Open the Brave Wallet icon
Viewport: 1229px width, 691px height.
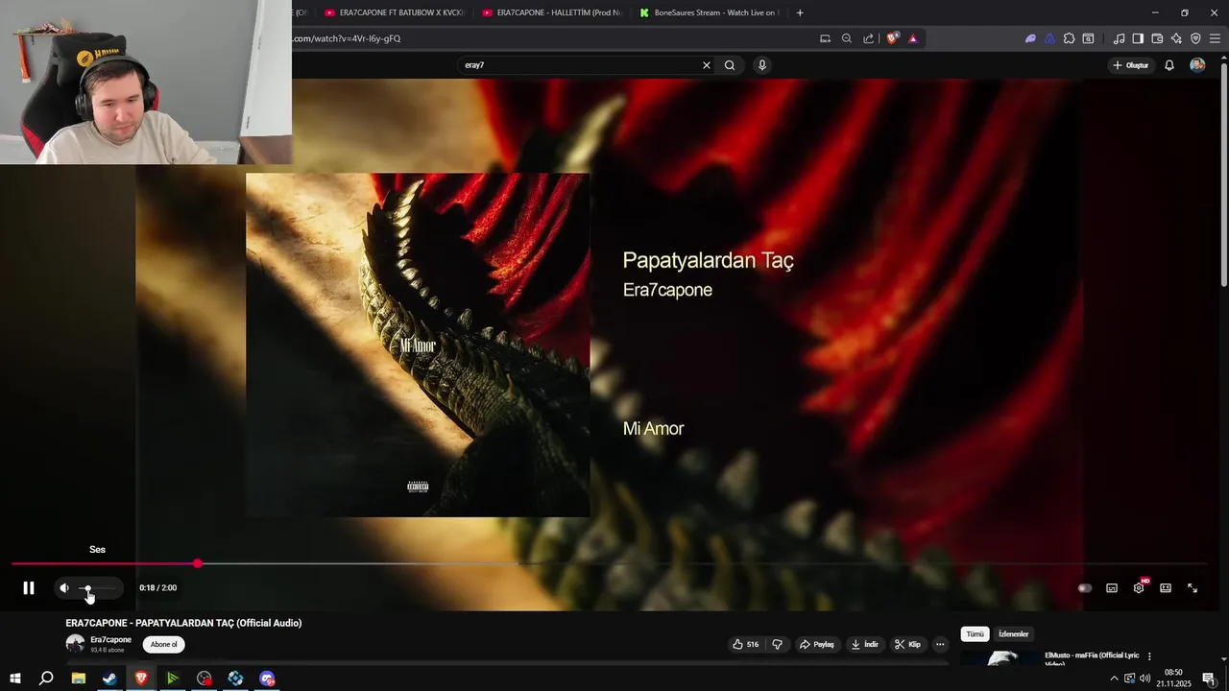click(1157, 38)
